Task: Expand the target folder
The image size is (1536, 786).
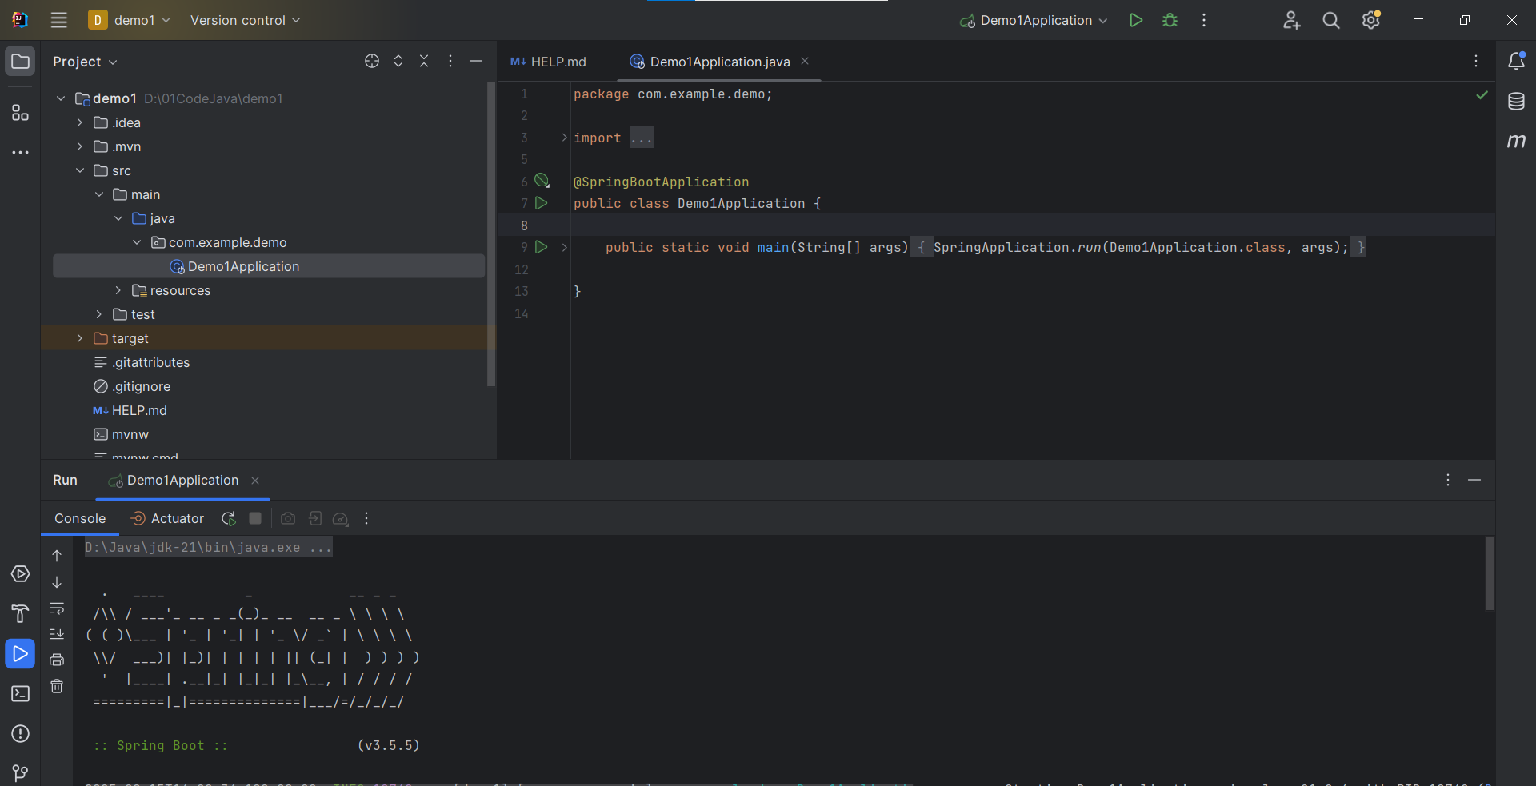Action: point(79,338)
